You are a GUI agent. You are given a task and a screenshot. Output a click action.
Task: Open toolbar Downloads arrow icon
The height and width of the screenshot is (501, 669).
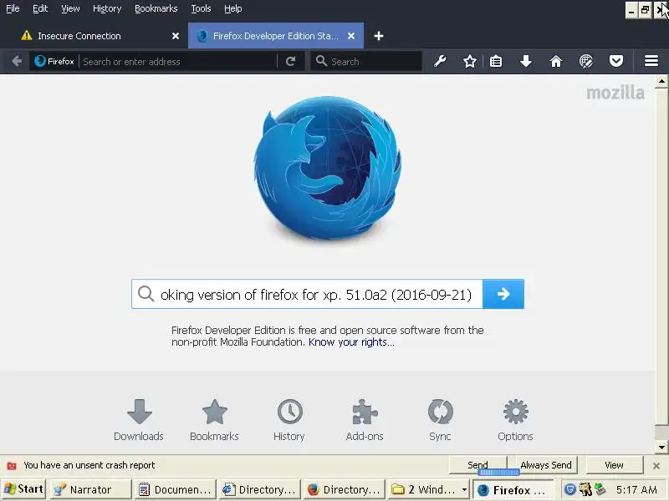click(x=526, y=61)
